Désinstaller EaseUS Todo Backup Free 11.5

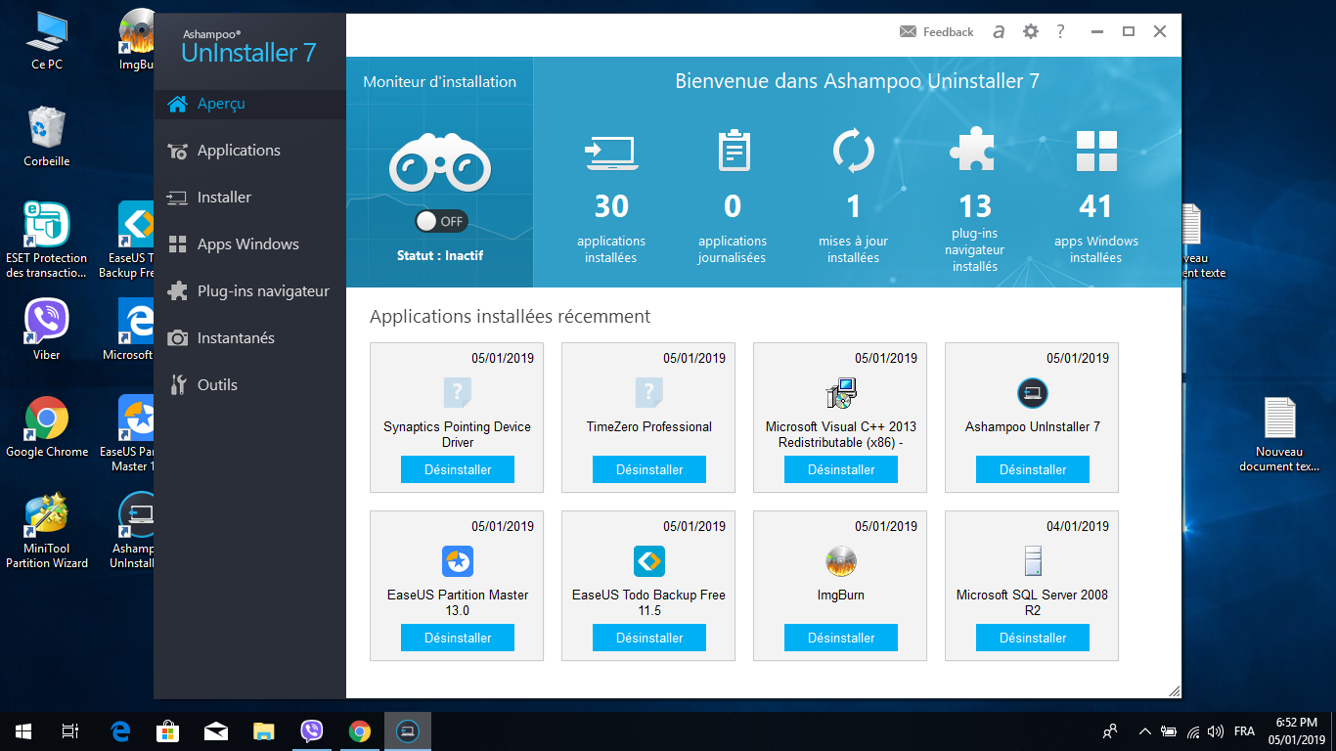click(648, 637)
